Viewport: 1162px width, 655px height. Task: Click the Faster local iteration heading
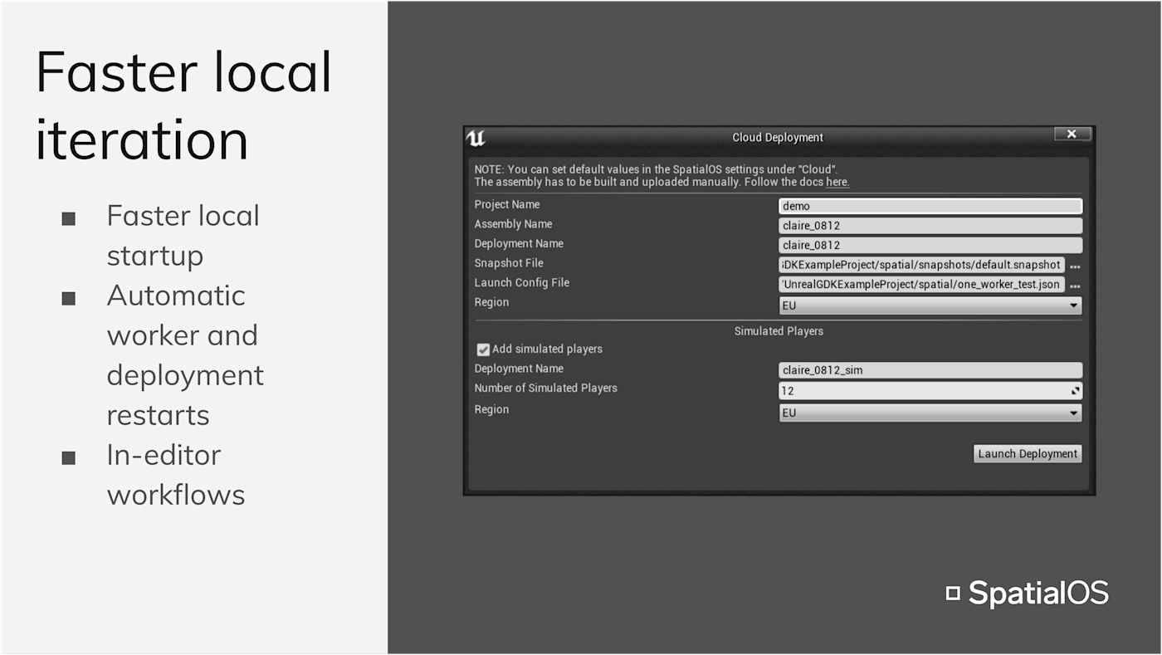coord(183,105)
